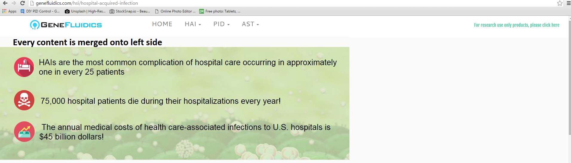The width and height of the screenshot is (571, 163).
Task: Open the Unsplash High-Res bookmark
Action: pos(85,11)
